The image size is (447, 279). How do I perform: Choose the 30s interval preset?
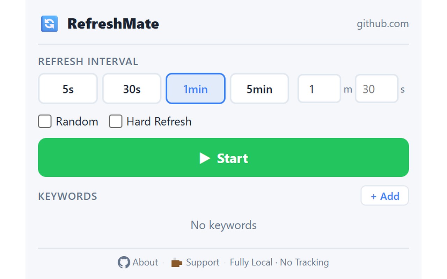click(x=132, y=89)
